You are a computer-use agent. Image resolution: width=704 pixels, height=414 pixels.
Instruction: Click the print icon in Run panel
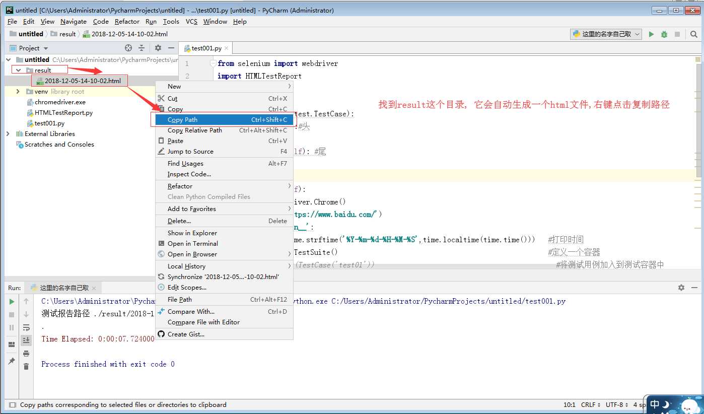point(26,354)
